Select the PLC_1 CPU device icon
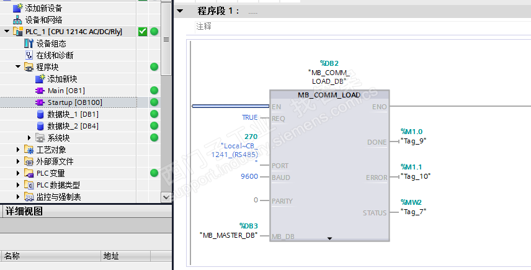Image resolution: width=531 pixels, height=270 pixels. (x=17, y=32)
